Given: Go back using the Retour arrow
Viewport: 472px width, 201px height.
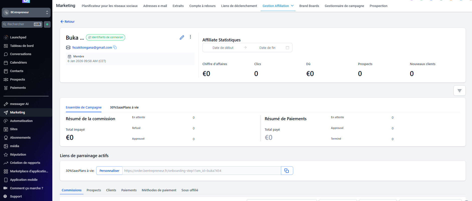Looking at the screenshot, I should [x=67, y=22].
